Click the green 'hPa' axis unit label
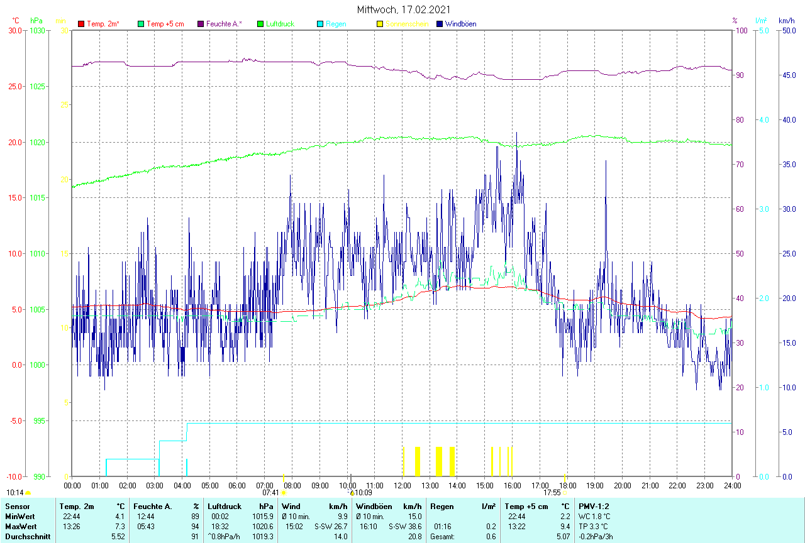The width and height of the screenshot is (805, 543). pos(36,21)
